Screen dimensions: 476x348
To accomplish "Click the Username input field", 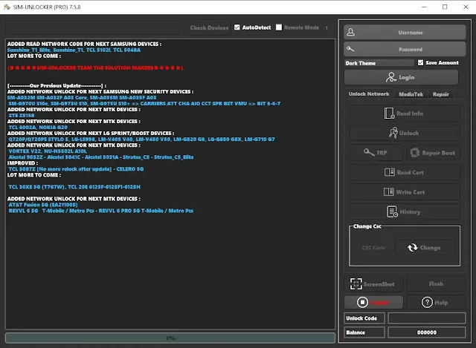I will (x=405, y=32).
